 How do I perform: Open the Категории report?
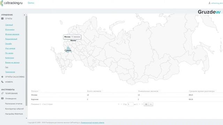pyautogui.click(x=9, y=58)
